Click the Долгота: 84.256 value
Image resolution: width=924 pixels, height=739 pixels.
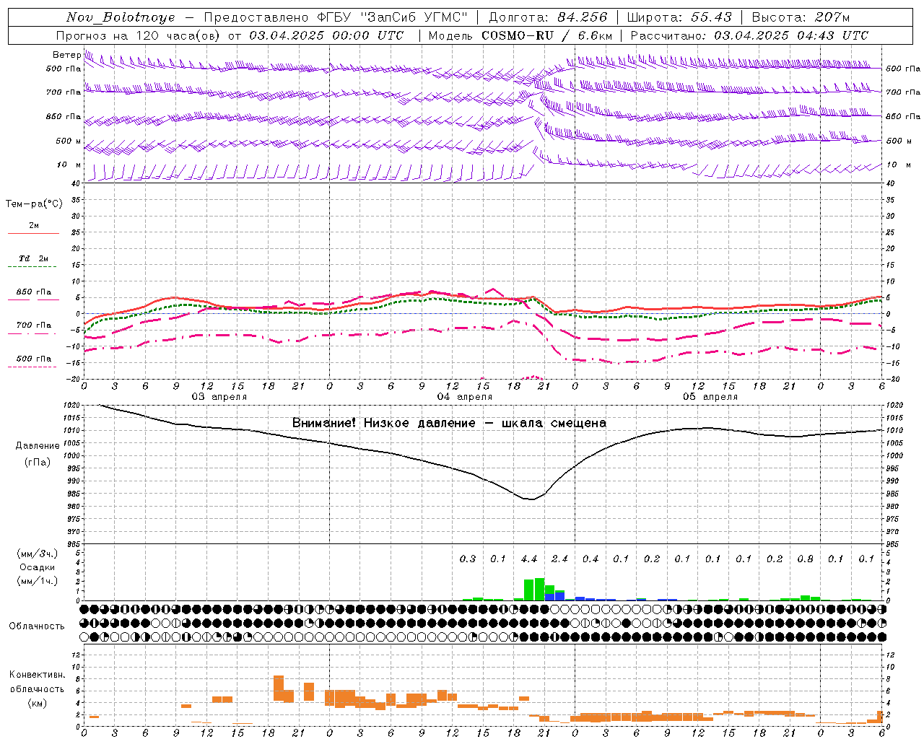pyautogui.click(x=548, y=17)
